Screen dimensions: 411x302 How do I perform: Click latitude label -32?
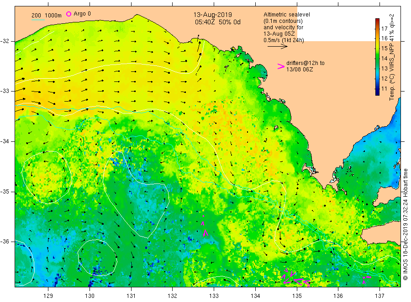click(5, 41)
